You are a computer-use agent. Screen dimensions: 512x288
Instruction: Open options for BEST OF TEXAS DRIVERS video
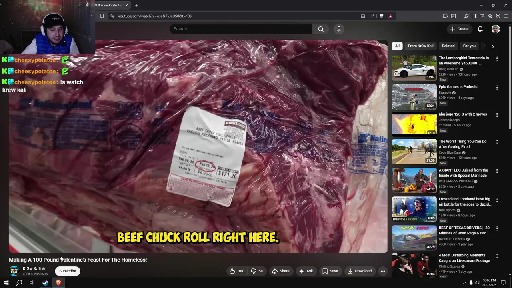[497, 228]
